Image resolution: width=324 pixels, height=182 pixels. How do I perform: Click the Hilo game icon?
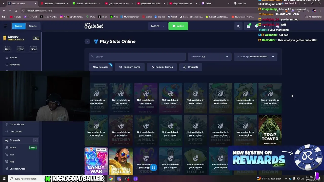[x=7, y=162]
